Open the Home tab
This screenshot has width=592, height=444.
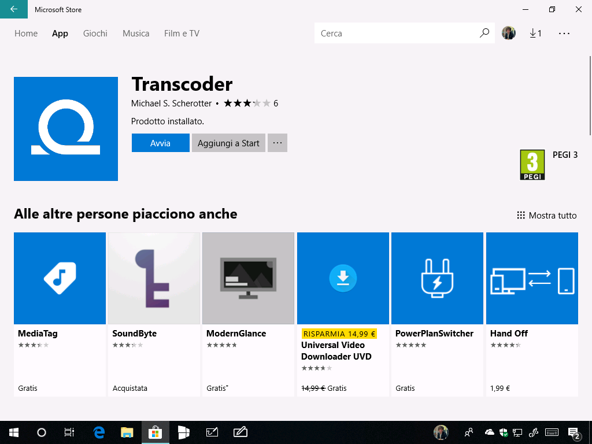point(26,33)
